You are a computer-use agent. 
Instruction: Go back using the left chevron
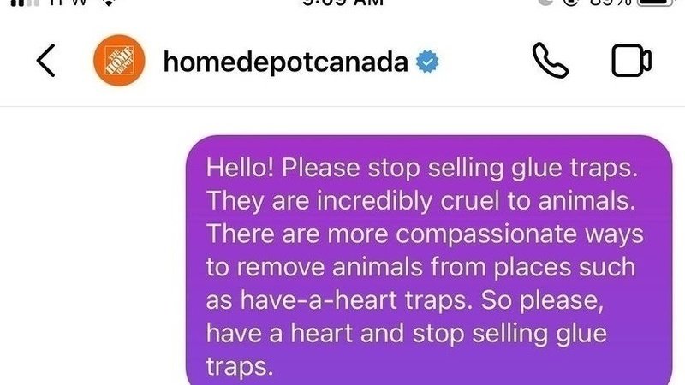coord(45,61)
